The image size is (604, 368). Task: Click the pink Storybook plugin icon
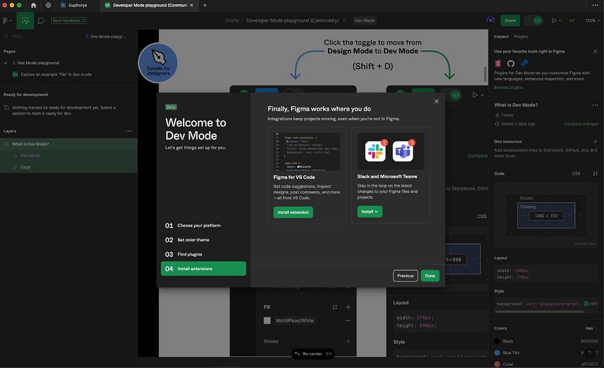(498, 63)
